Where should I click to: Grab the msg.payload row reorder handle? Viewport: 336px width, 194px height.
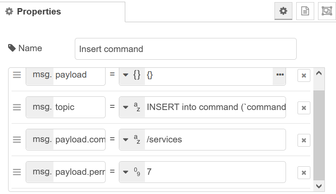[17, 75]
